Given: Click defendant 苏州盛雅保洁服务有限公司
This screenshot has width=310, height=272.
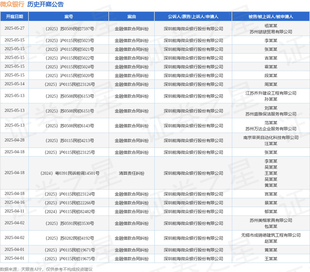Looking at the screenshot, I should [x=271, y=114].
